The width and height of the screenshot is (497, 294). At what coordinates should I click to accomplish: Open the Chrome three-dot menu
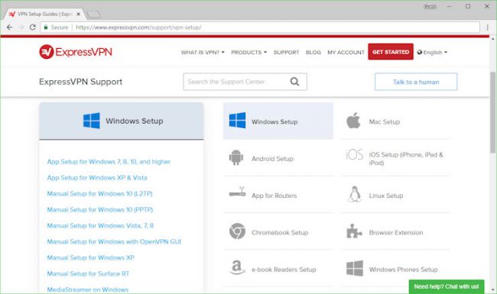click(x=488, y=27)
